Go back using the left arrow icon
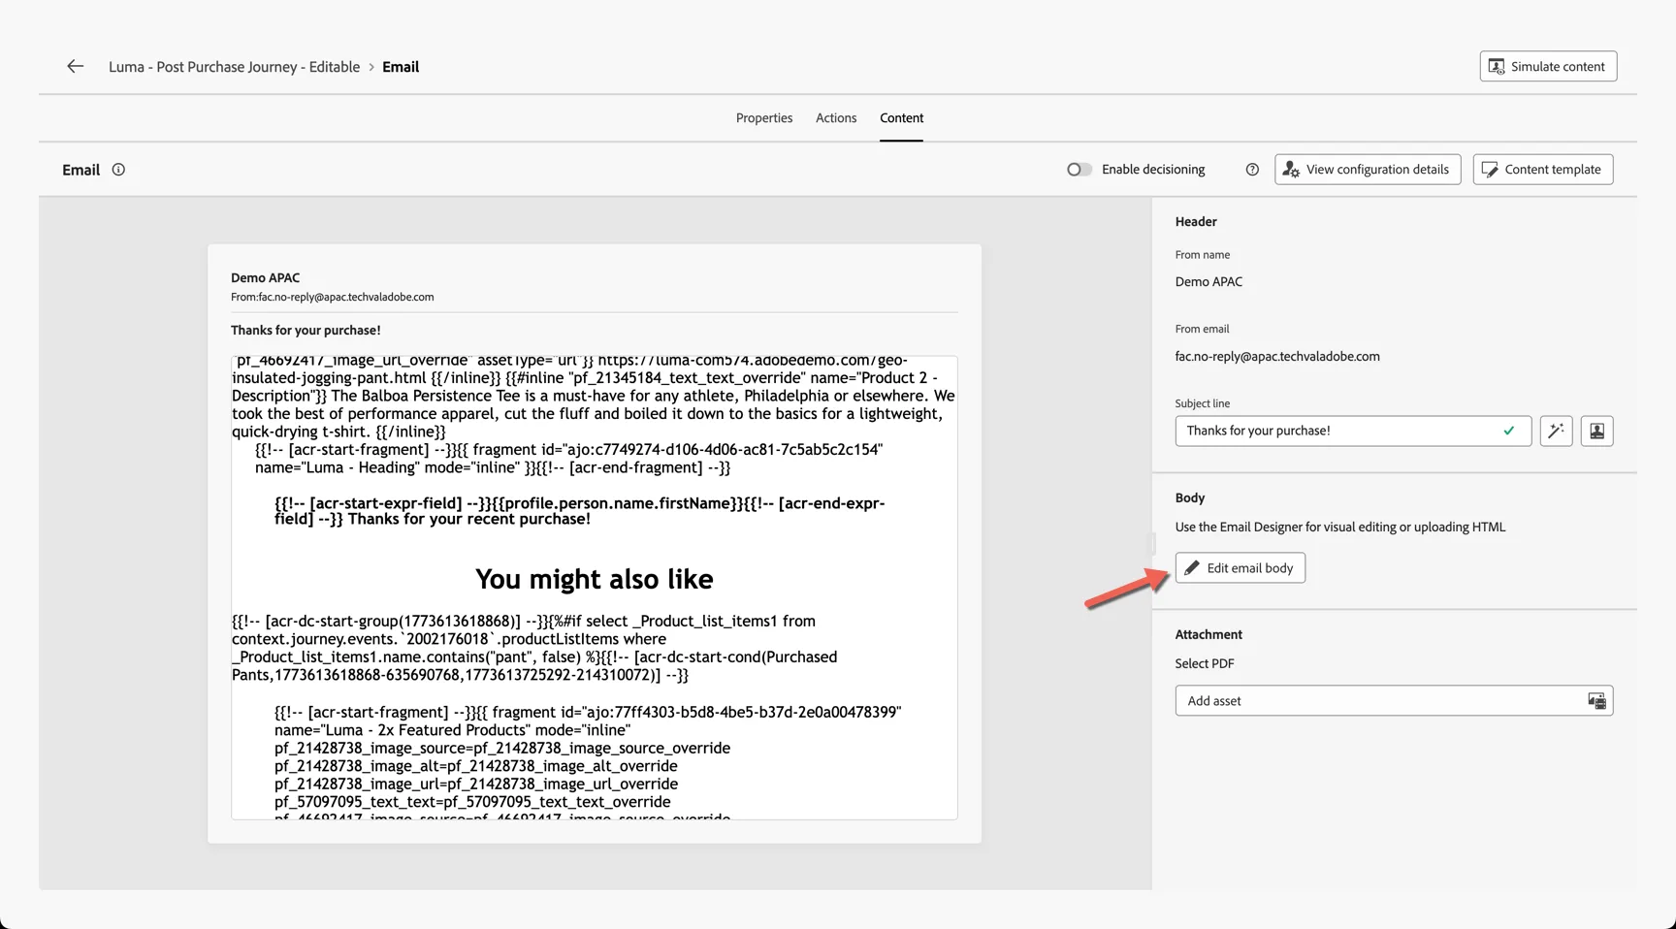Image resolution: width=1676 pixels, height=929 pixels. 75,66
